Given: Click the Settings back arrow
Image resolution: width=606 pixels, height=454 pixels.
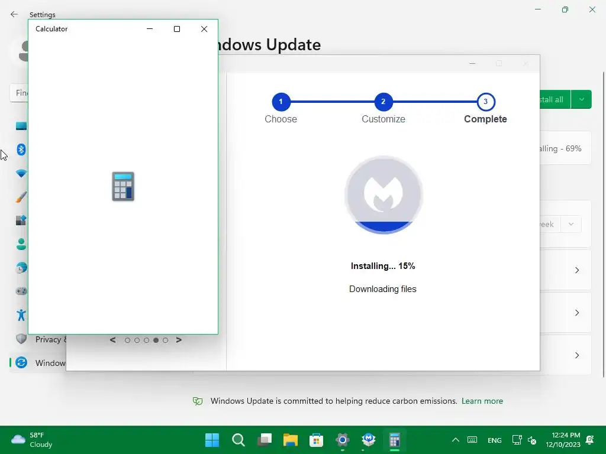Looking at the screenshot, I should pos(14,14).
